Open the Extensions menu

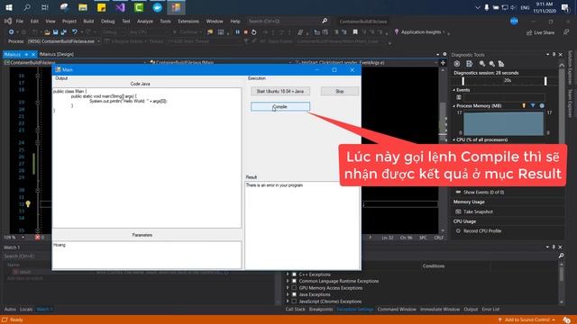(x=188, y=22)
